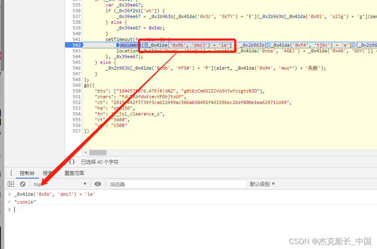
Task: Click the "cookie" console output
Action: tap(25, 202)
